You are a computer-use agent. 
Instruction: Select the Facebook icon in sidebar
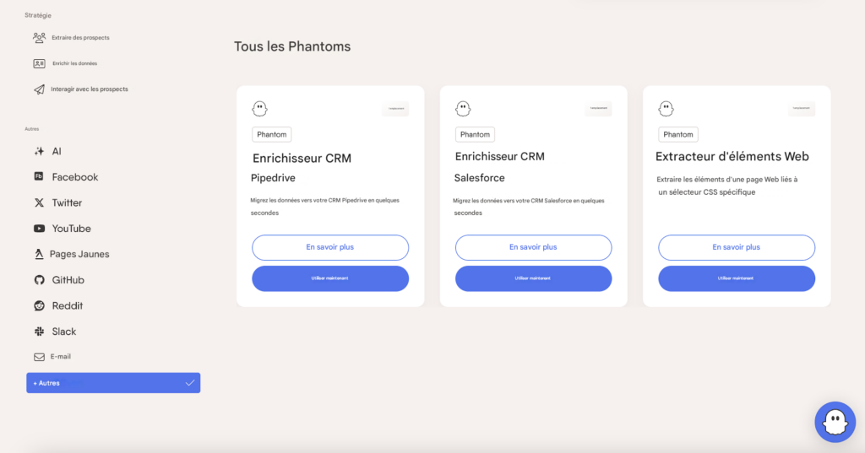pyautogui.click(x=39, y=176)
